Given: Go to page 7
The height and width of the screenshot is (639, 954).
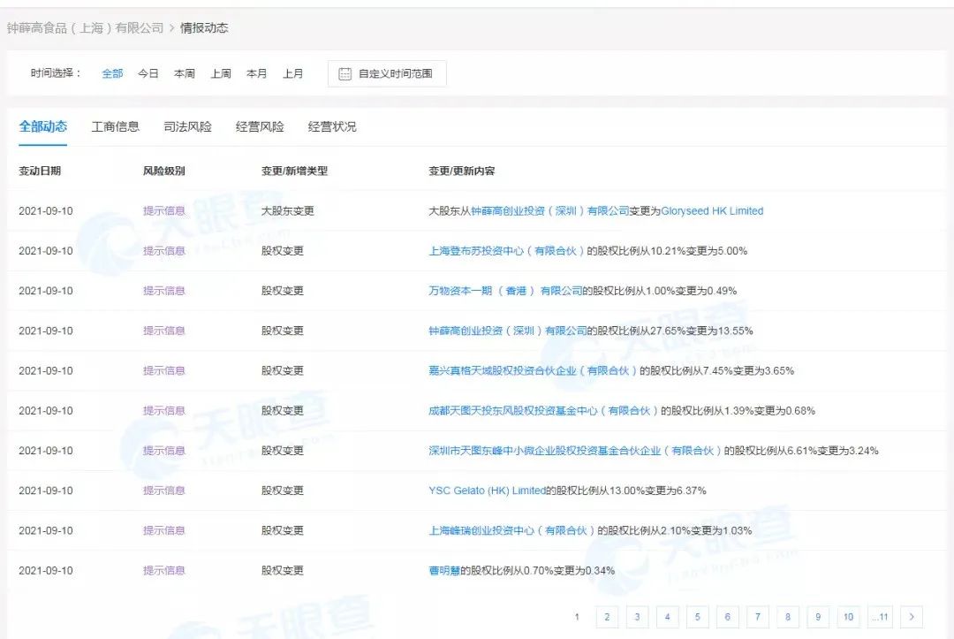Looking at the screenshot, I should tap(758, 617).
